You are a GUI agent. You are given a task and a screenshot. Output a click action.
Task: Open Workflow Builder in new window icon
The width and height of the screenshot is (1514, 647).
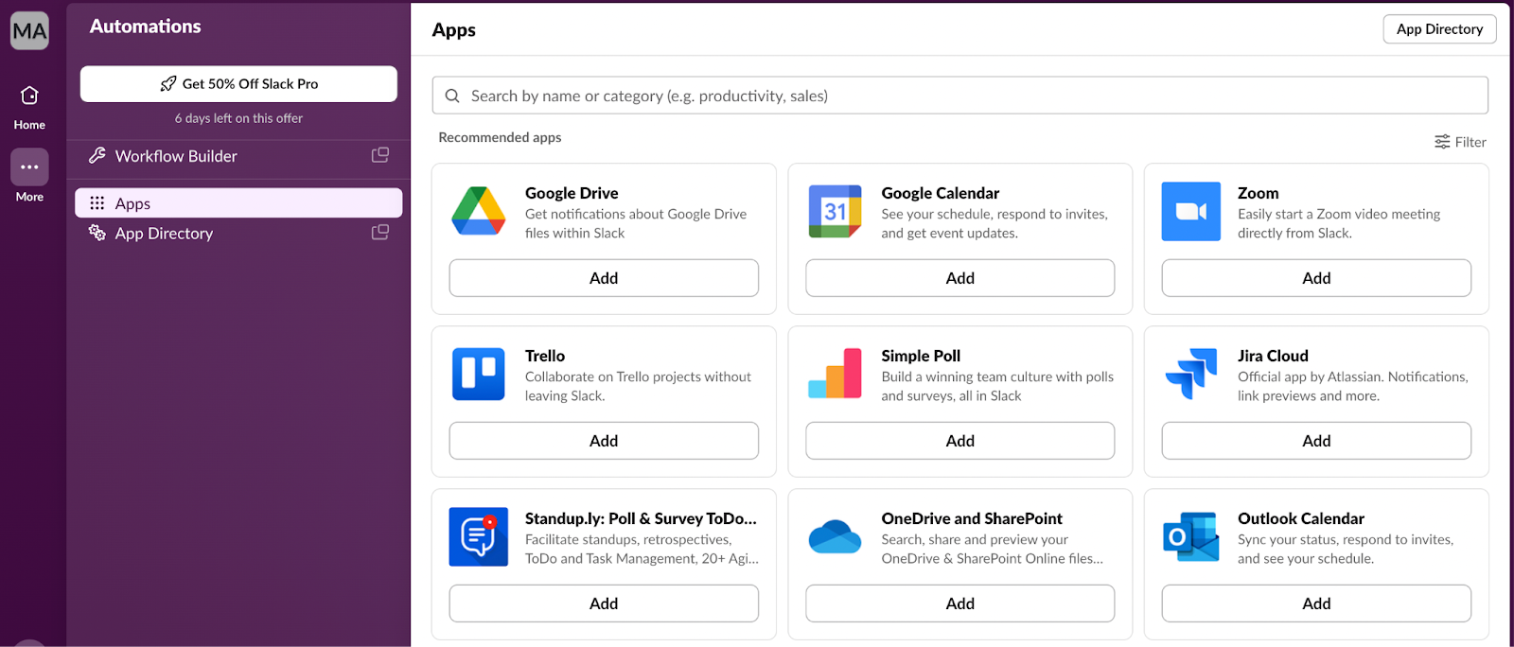[380, 155]
